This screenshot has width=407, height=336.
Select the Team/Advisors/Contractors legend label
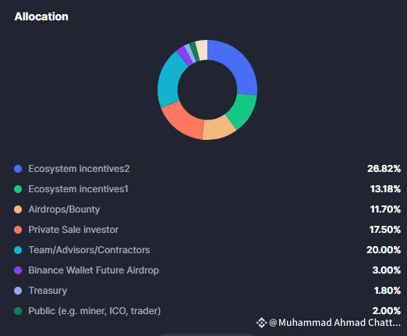89,250
